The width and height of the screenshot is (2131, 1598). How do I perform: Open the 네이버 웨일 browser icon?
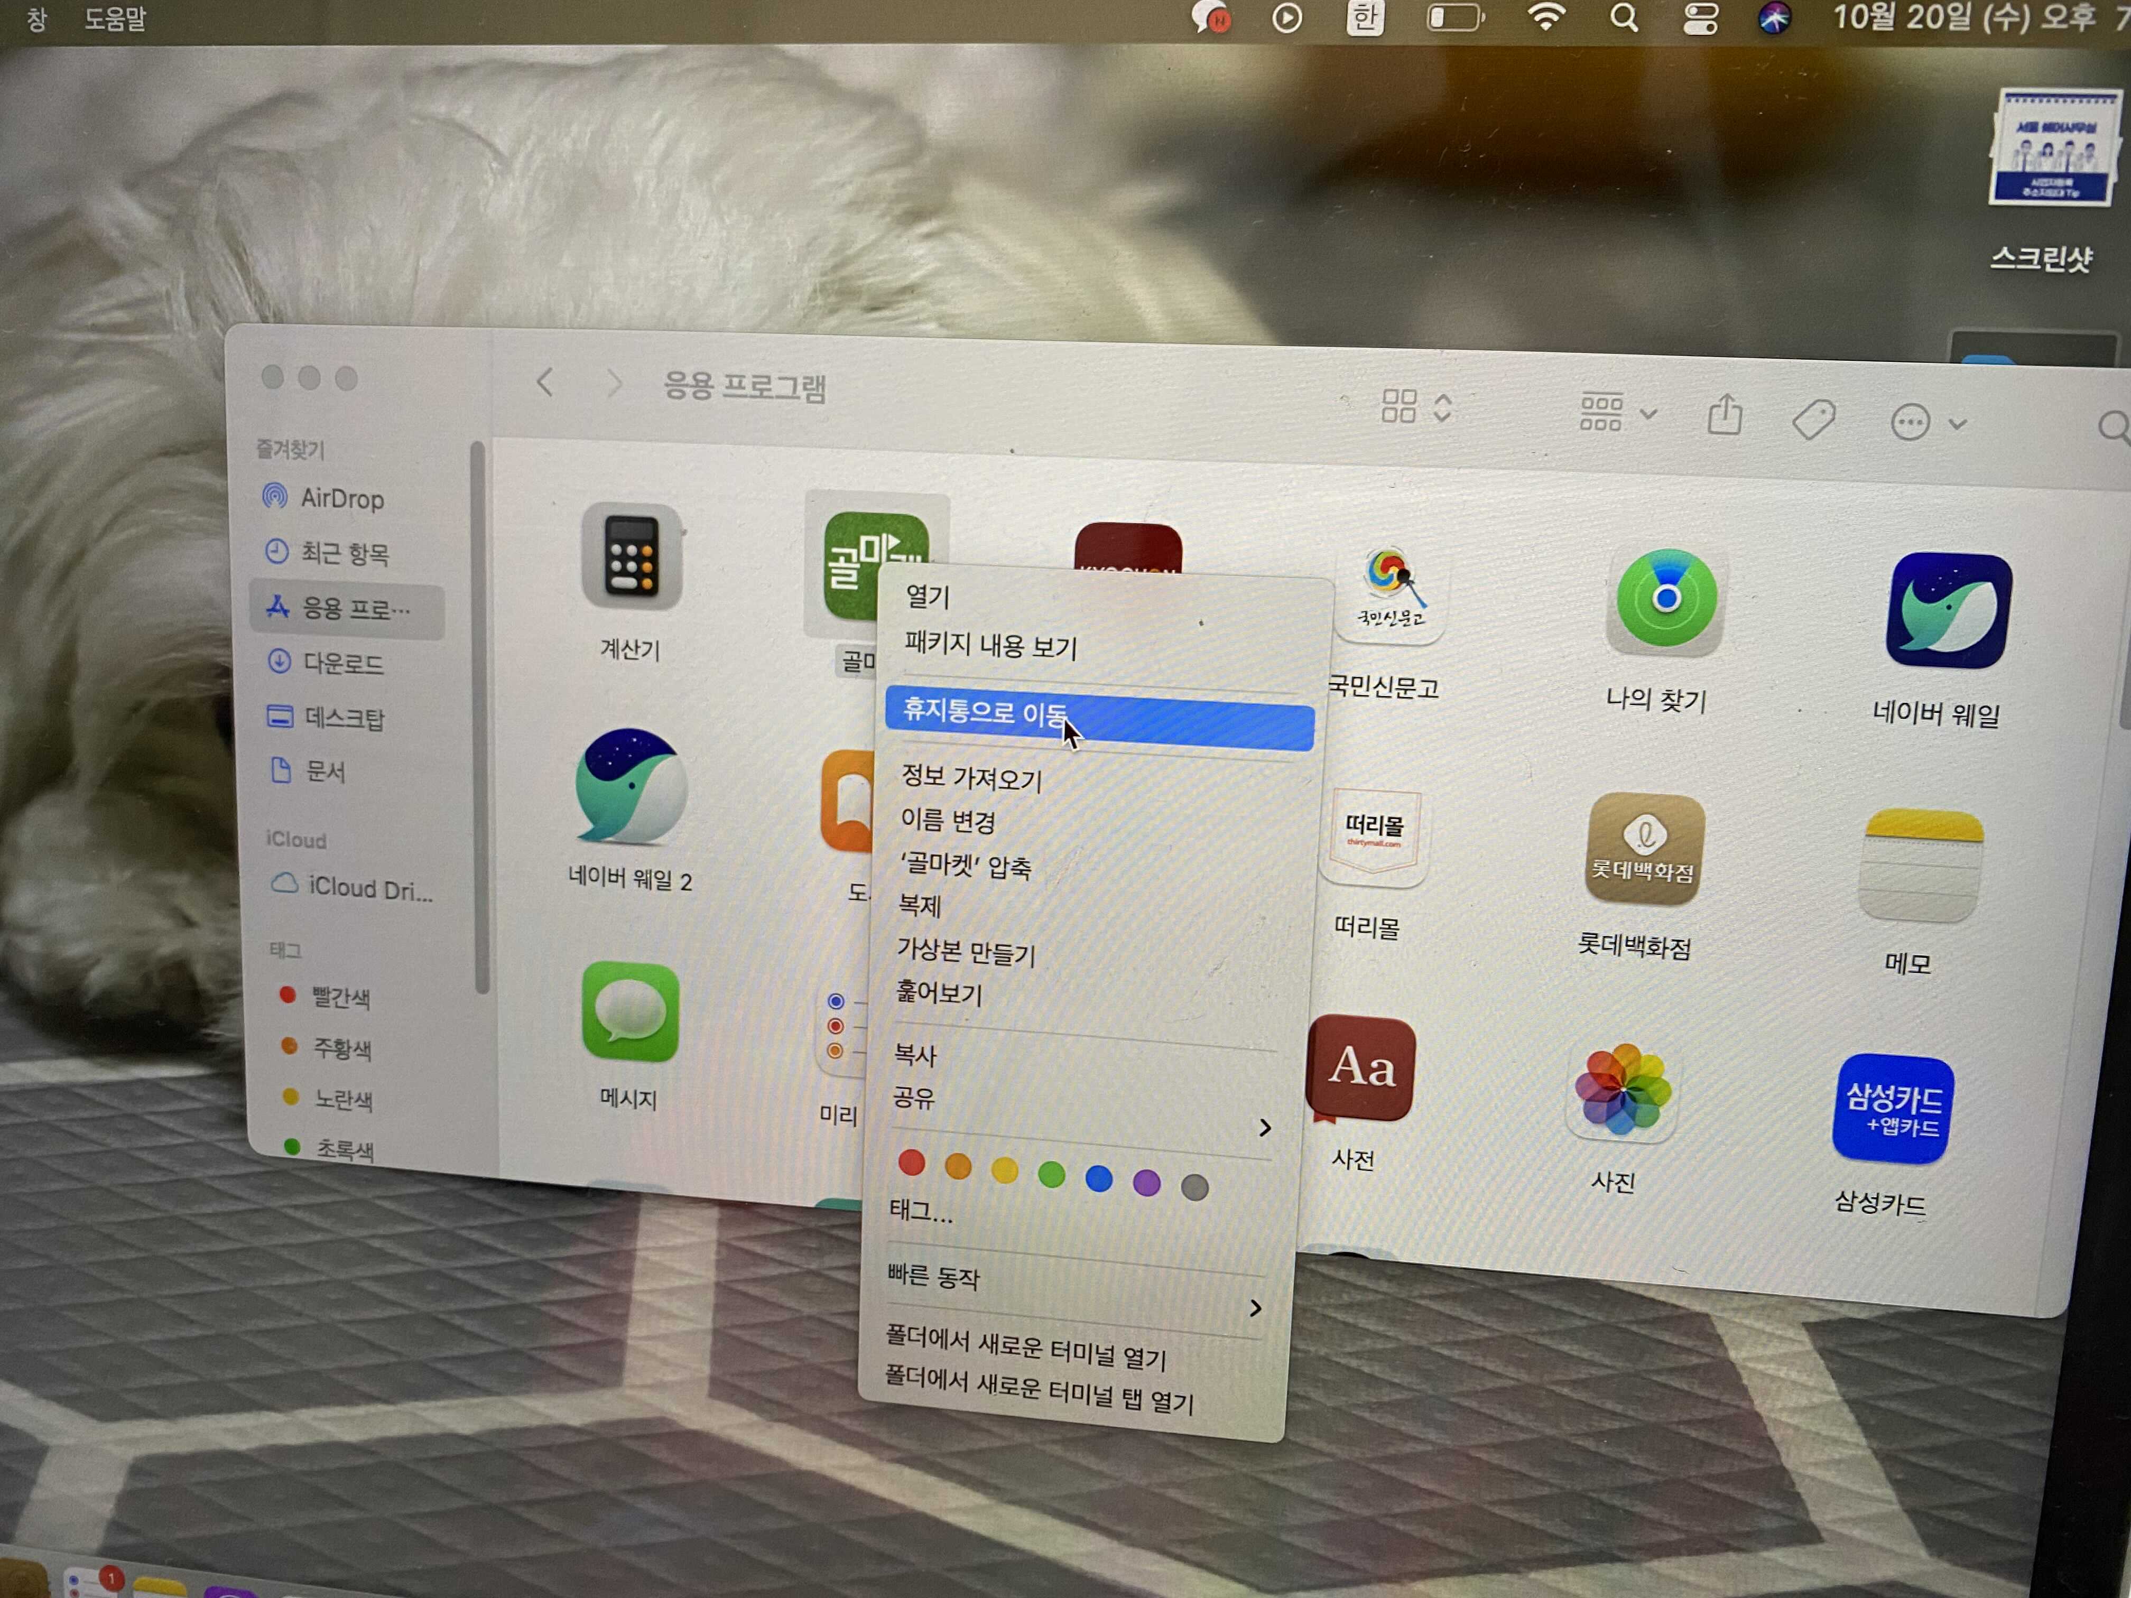click(1948, 611)
